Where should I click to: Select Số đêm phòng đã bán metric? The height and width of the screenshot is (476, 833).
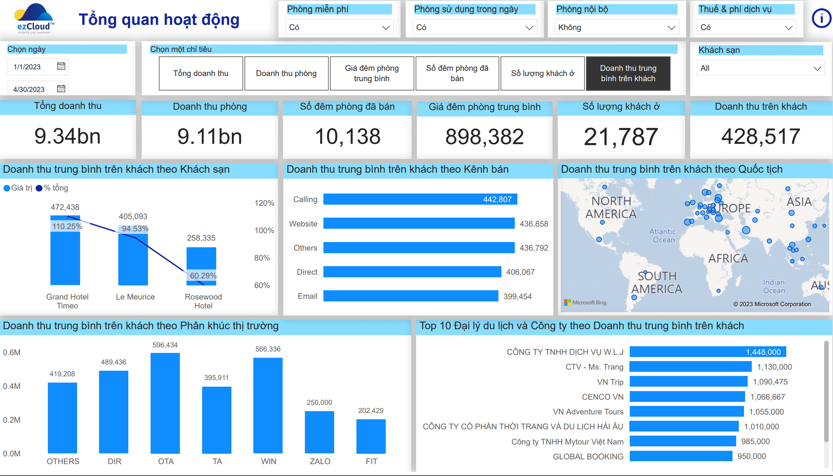(457, 73)
